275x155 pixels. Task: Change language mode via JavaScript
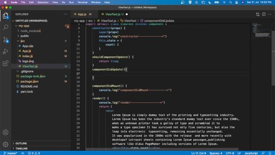pyautogui.click(x=251, y=153)
